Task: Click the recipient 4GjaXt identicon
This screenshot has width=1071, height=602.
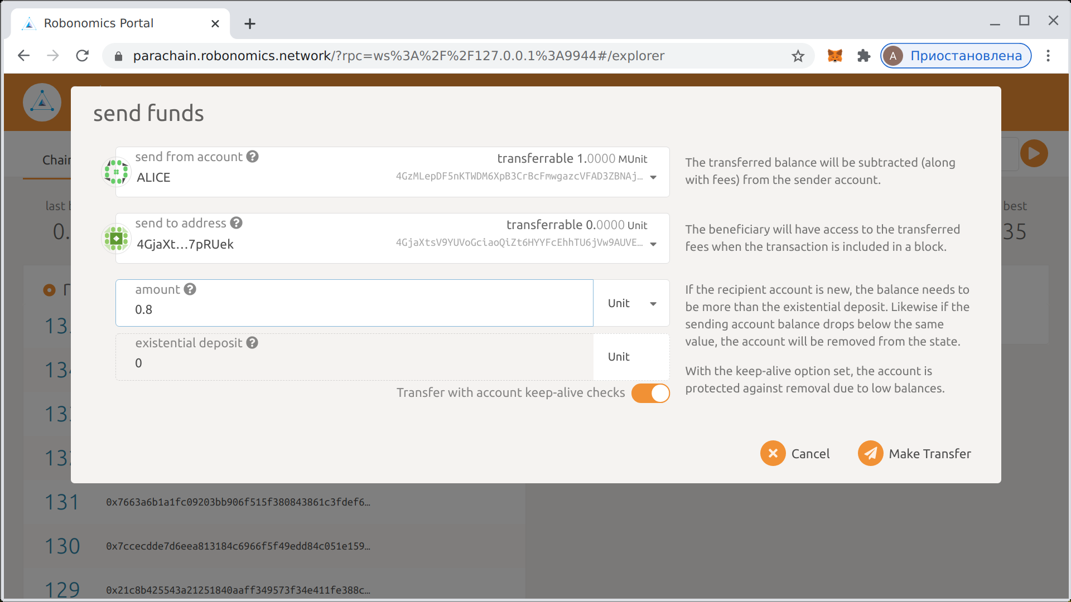Action: pyautogui.click(x=116, y=239)
